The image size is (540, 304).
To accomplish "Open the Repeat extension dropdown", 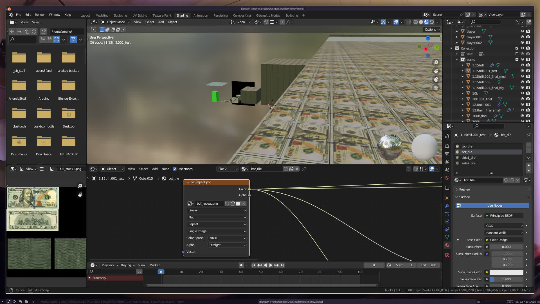I will click(x=216, y=224).
